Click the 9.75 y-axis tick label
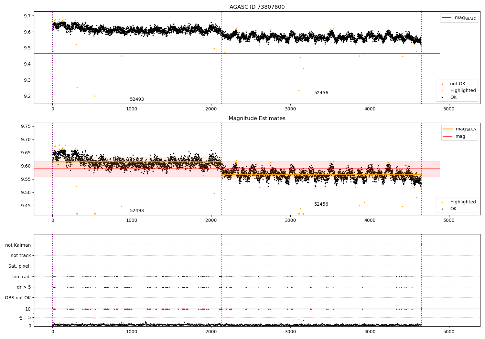This screenshot has height=339, width=485. 26,126
